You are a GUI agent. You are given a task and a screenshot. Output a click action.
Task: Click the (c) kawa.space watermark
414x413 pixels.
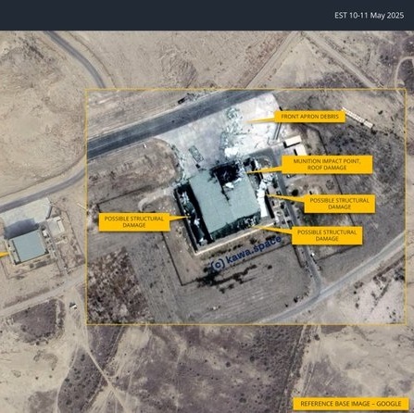pos(246,253)
